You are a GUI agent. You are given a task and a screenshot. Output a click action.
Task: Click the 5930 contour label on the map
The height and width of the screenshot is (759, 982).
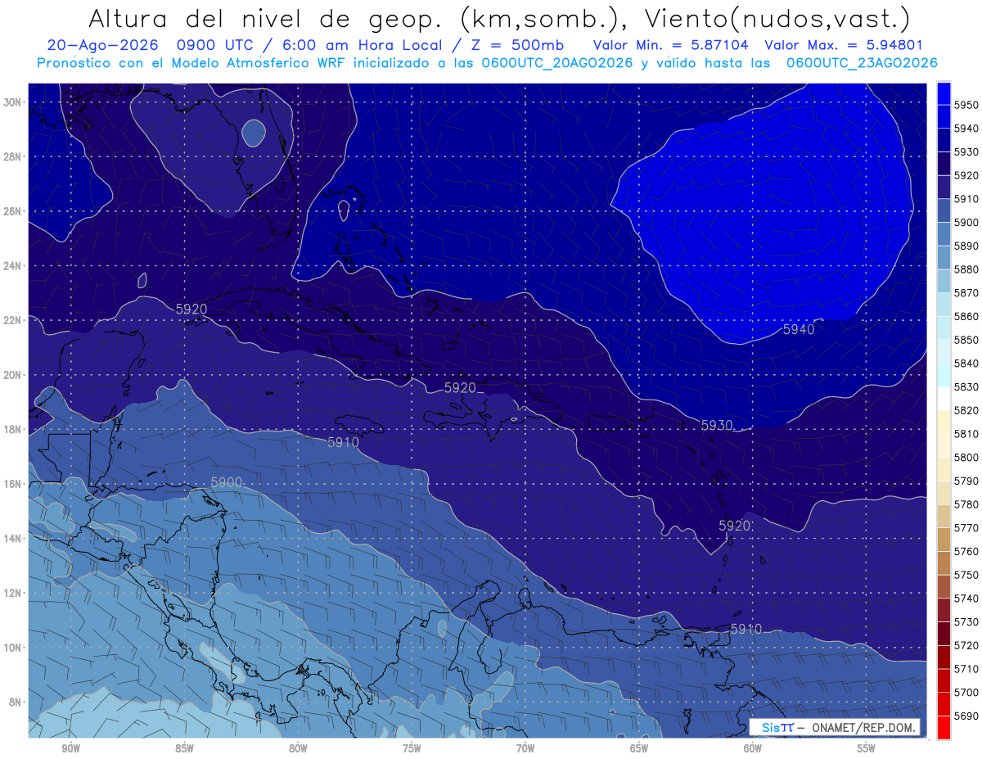(717, 426)
